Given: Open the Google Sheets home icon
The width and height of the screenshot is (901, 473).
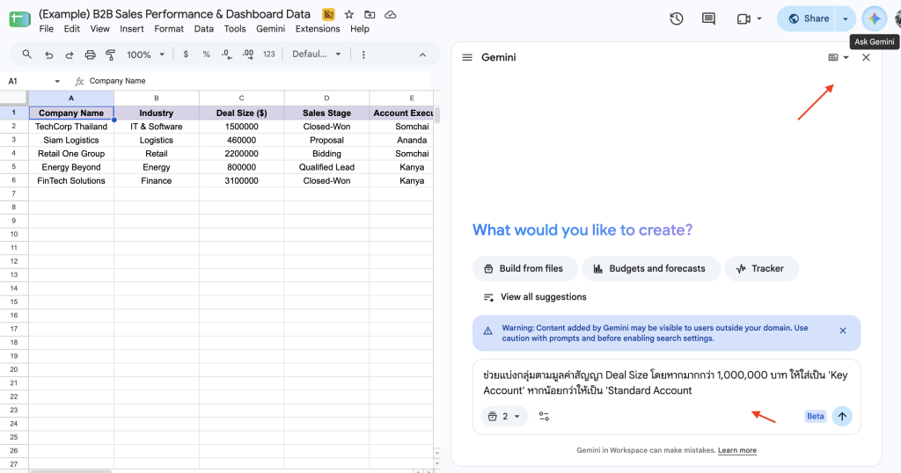Looking at the screenshot, I should (x=19, y=19).
